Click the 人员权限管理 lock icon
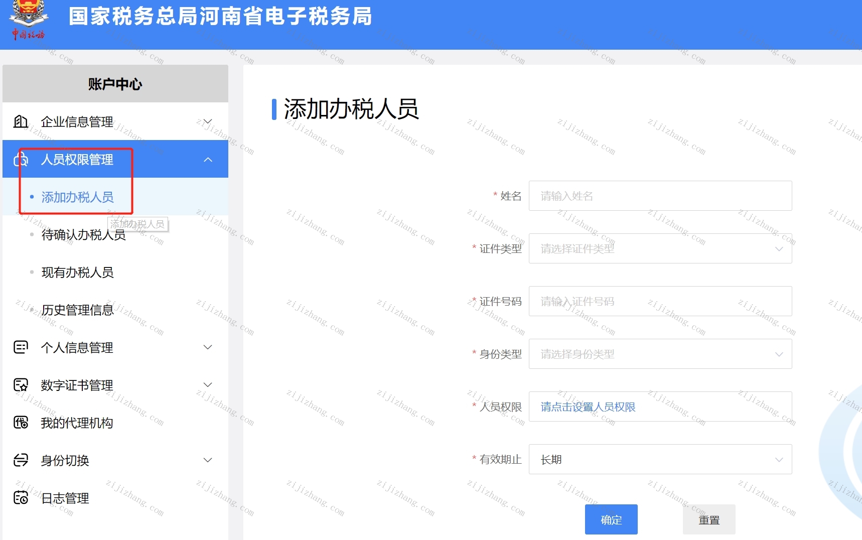The height and width of the screenshot is (540, 862). 21,160
